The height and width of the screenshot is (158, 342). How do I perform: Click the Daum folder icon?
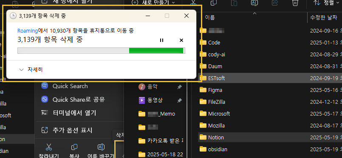(203, 66)
